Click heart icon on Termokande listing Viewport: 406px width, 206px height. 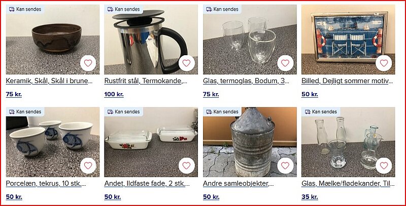186,63
